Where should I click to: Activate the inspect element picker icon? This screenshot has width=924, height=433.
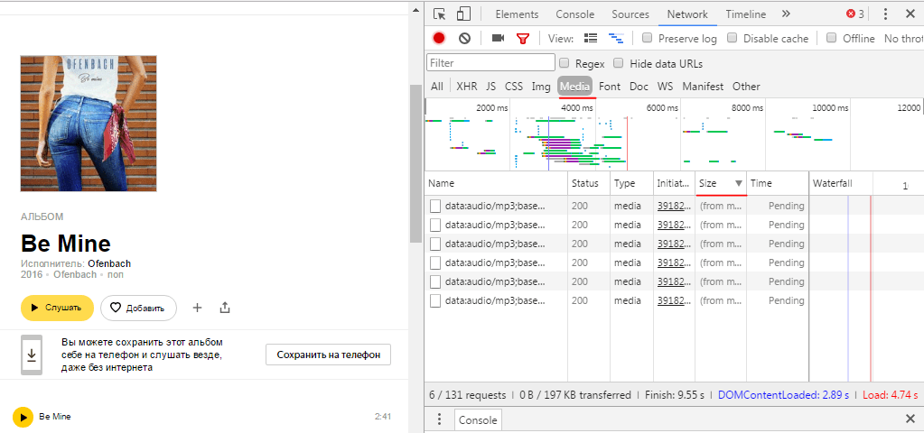click(x=439, y=14)
